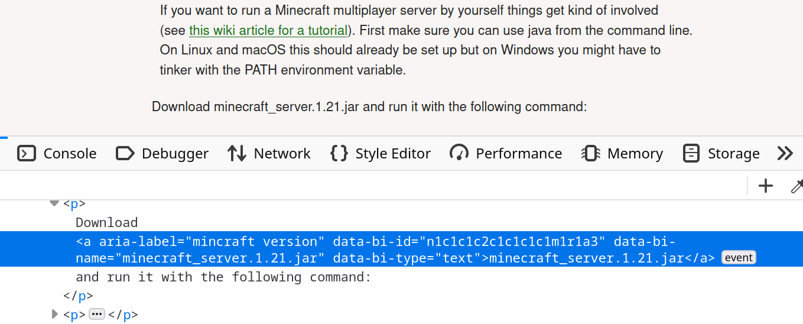Screen dimensions: 803x324
Task: Click the Debugger tab icon
Action: [125, 154]
